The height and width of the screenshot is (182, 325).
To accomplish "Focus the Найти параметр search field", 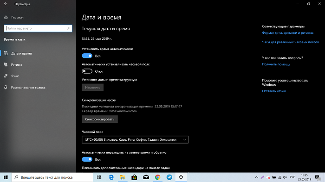I will tap(38, 28).
